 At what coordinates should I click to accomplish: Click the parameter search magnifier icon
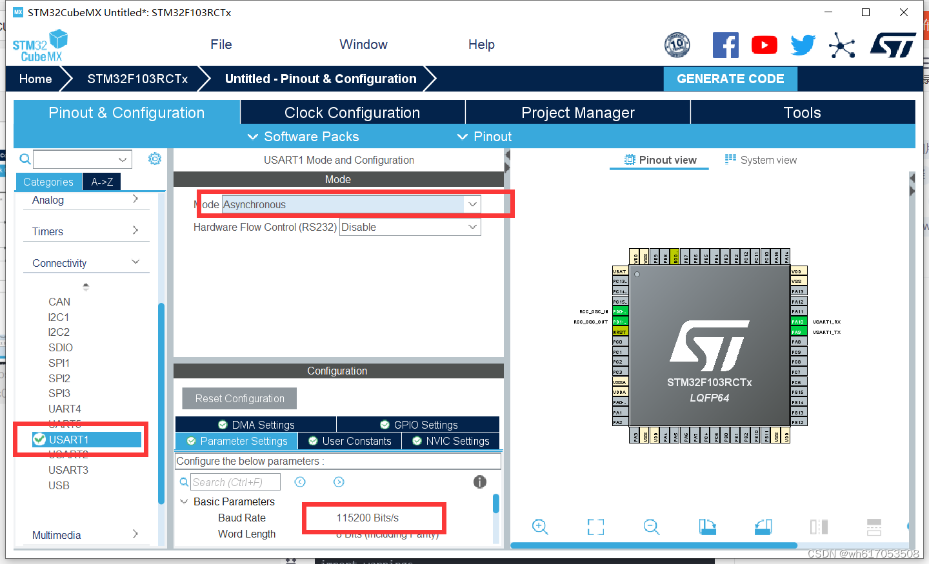coord(184,481)
